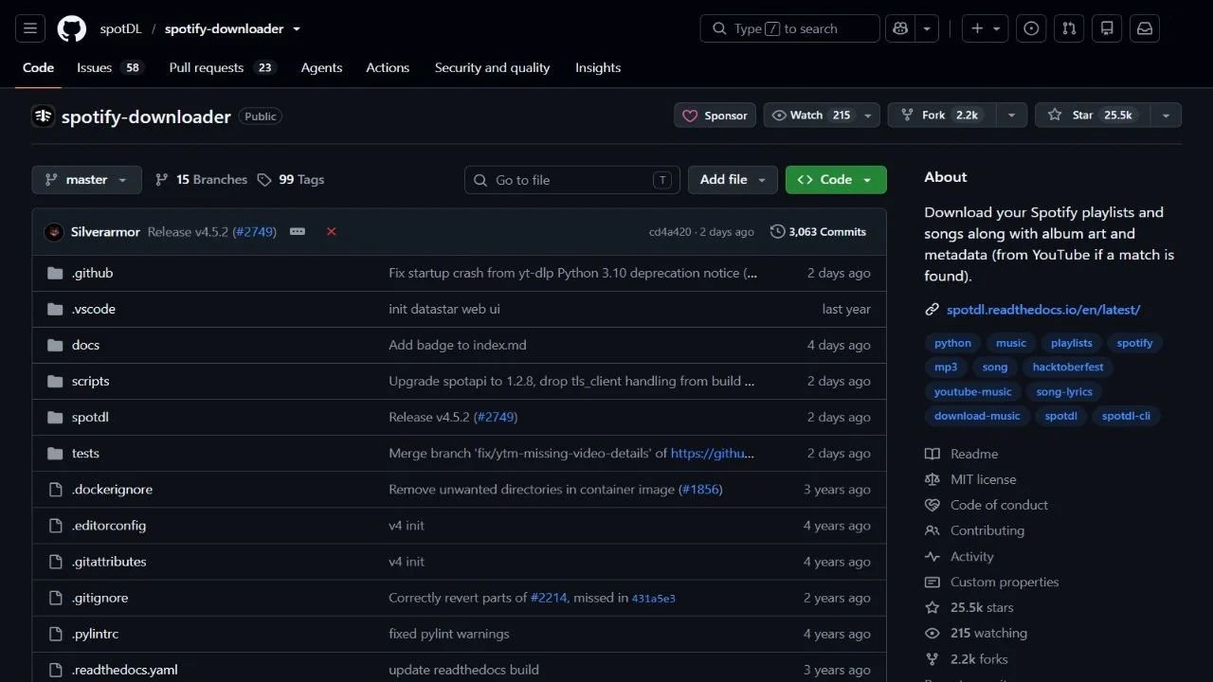Click the .pylintrc file icon
1213x682 pixels.
[55, 634]
